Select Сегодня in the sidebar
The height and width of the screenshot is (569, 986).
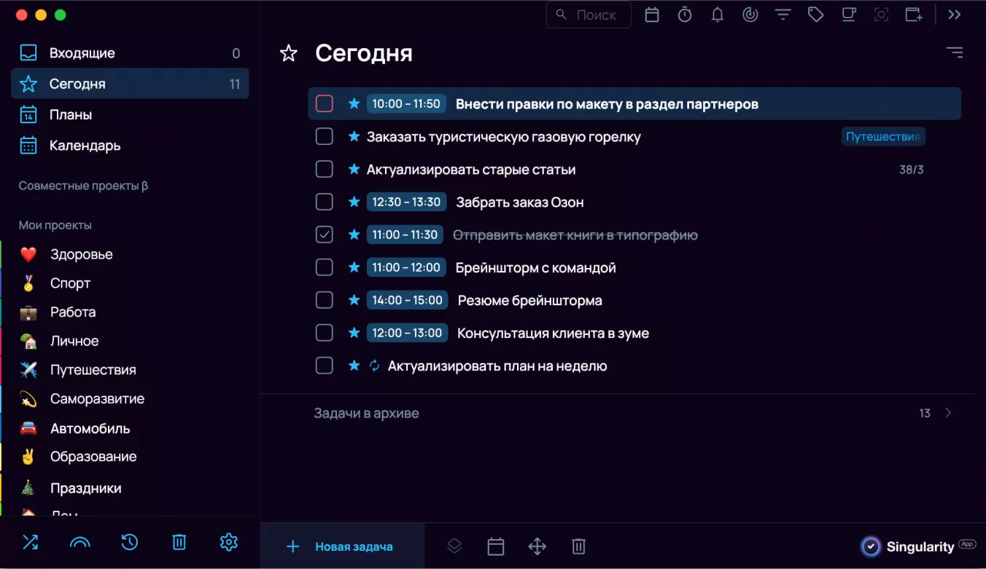click(x=130, y=84)
